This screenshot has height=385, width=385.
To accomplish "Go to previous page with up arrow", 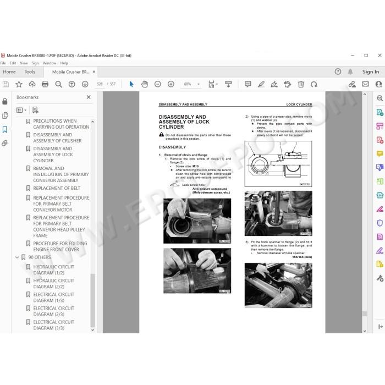I will click(71, 84).
